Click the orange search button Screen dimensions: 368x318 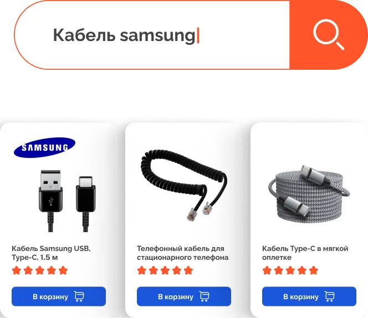[329, 35]
